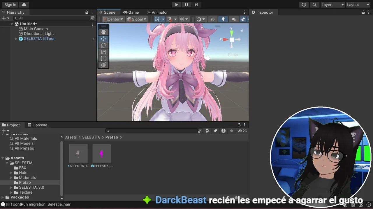Viewport: 373px width, 209px height.
Task: Click the Search by Label tag icon
Action: click(x=215, y=131)
